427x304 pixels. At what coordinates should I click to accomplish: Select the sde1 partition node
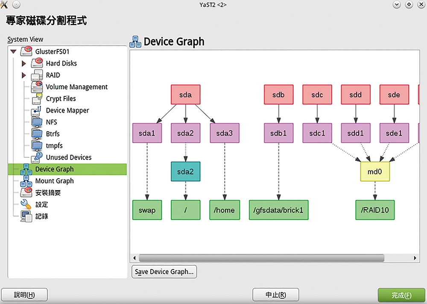(394, 133)
